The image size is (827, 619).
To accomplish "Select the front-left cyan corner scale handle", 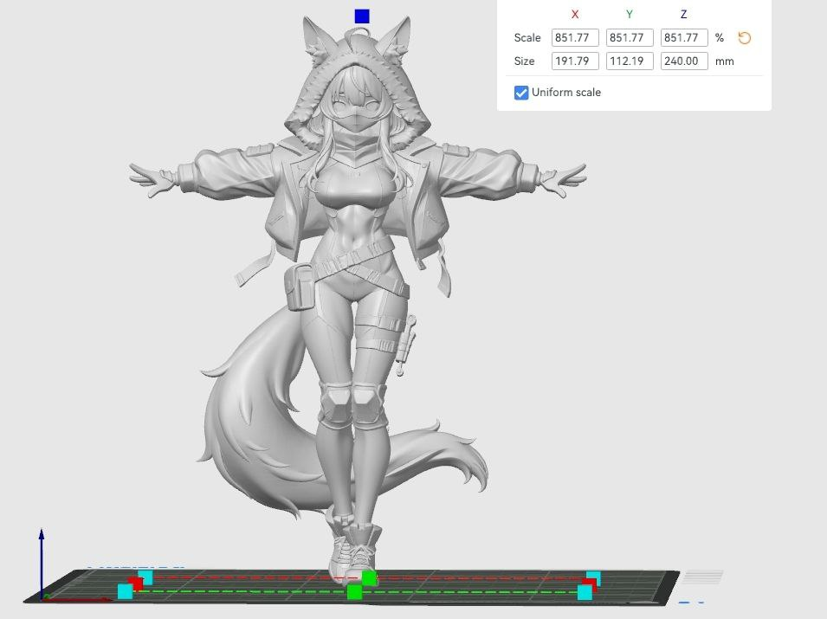I will pos(125,591).
